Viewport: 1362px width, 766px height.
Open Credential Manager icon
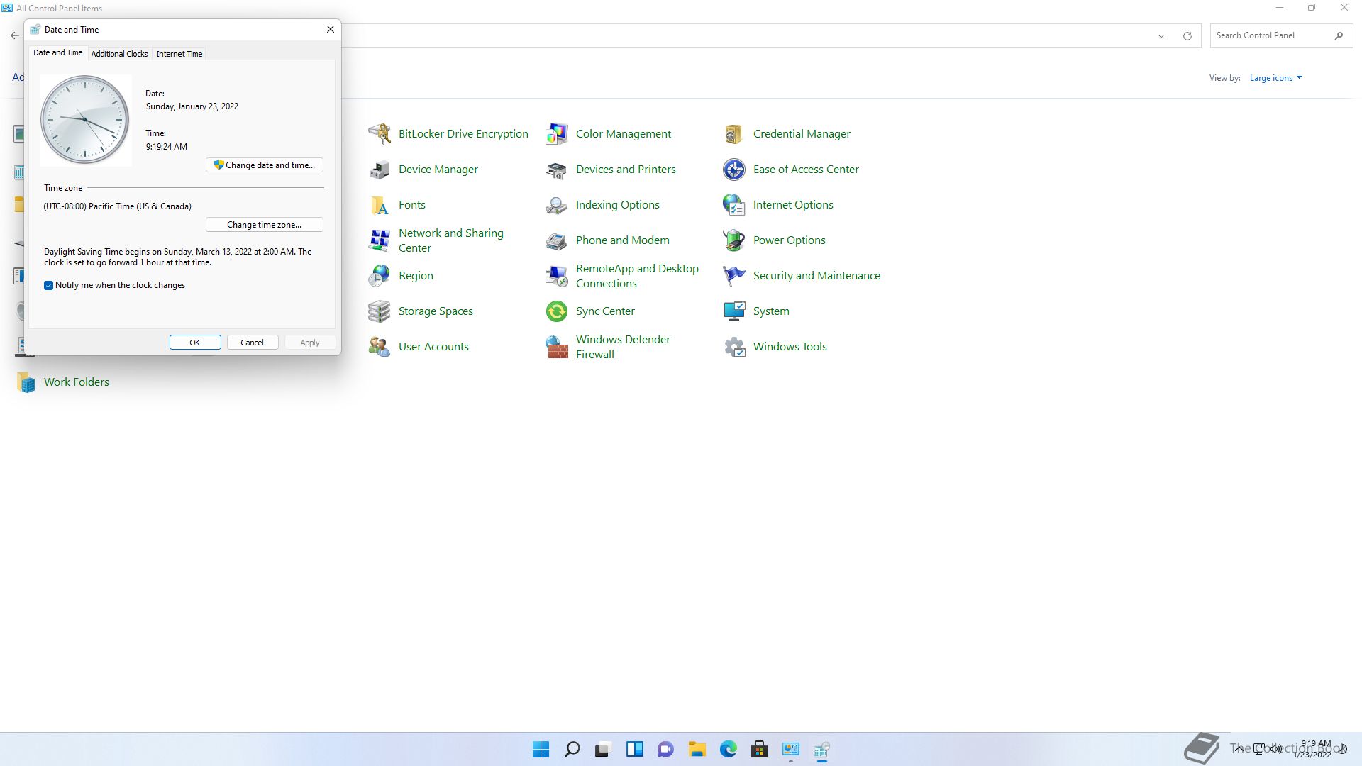734,133
